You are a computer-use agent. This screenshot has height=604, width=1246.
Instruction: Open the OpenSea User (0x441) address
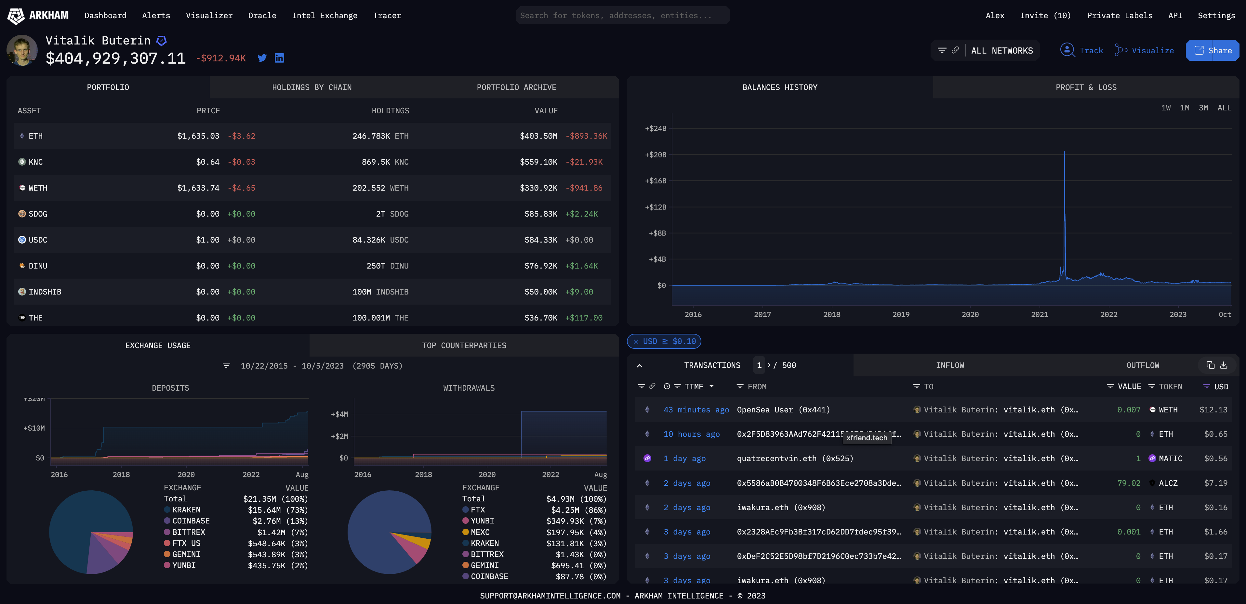783,410
